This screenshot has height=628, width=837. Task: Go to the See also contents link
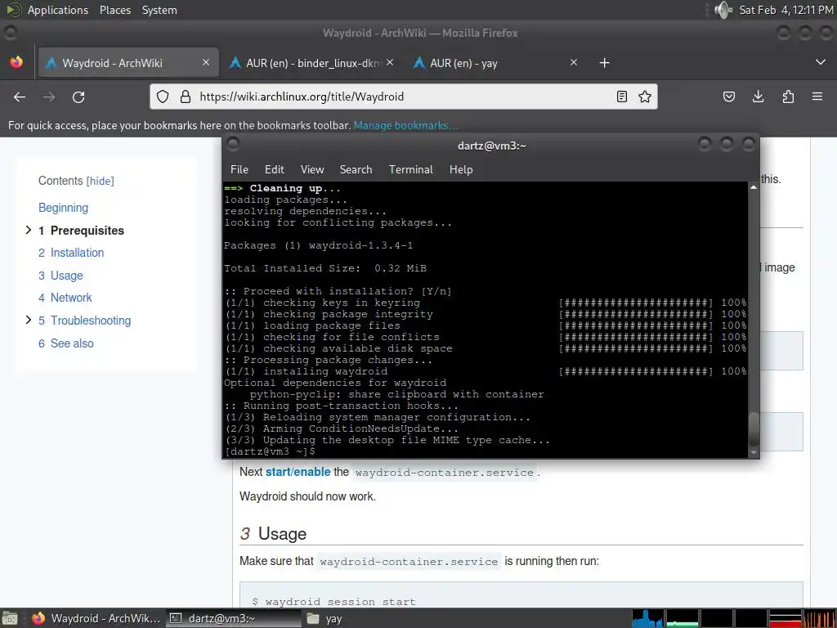pos(65,343)
